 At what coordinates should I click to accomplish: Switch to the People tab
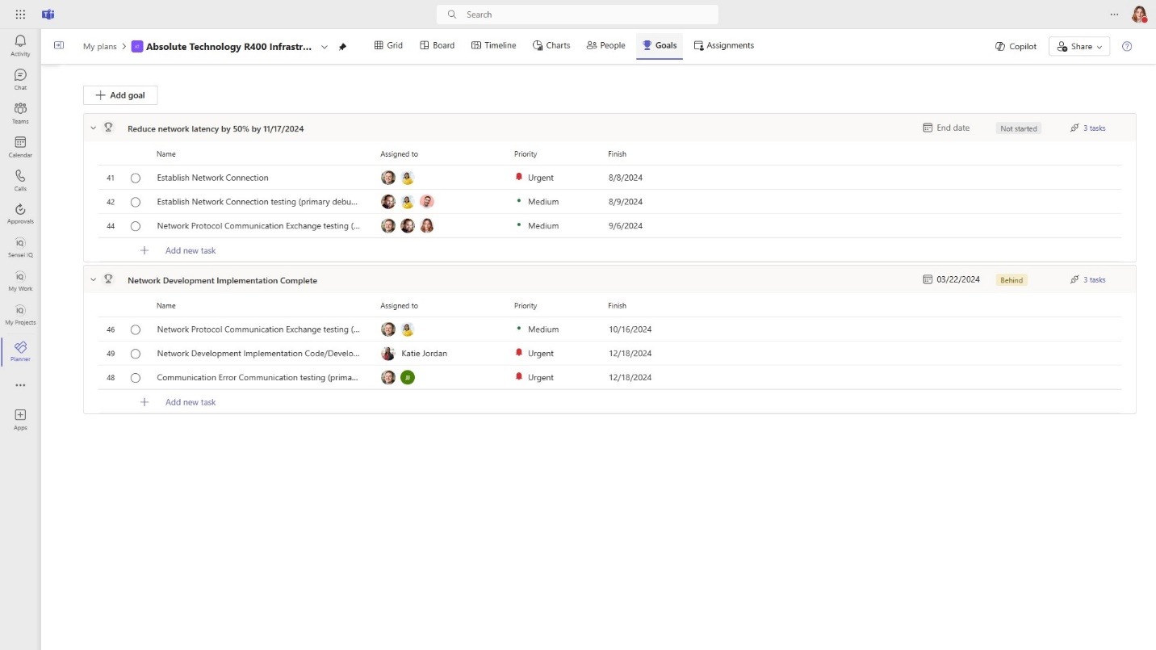pyautogui.click(x=605, y=45)
